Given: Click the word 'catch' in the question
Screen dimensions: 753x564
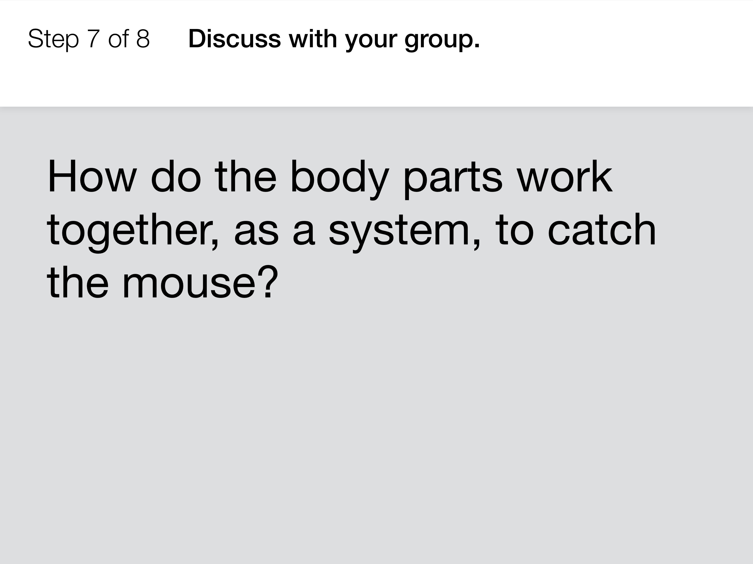Looking at the screenshot, I should pyautogui.click(x=602, y=229).
